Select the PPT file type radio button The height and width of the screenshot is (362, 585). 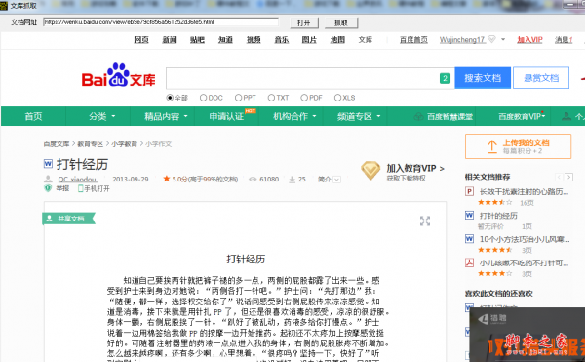point(239,98)
